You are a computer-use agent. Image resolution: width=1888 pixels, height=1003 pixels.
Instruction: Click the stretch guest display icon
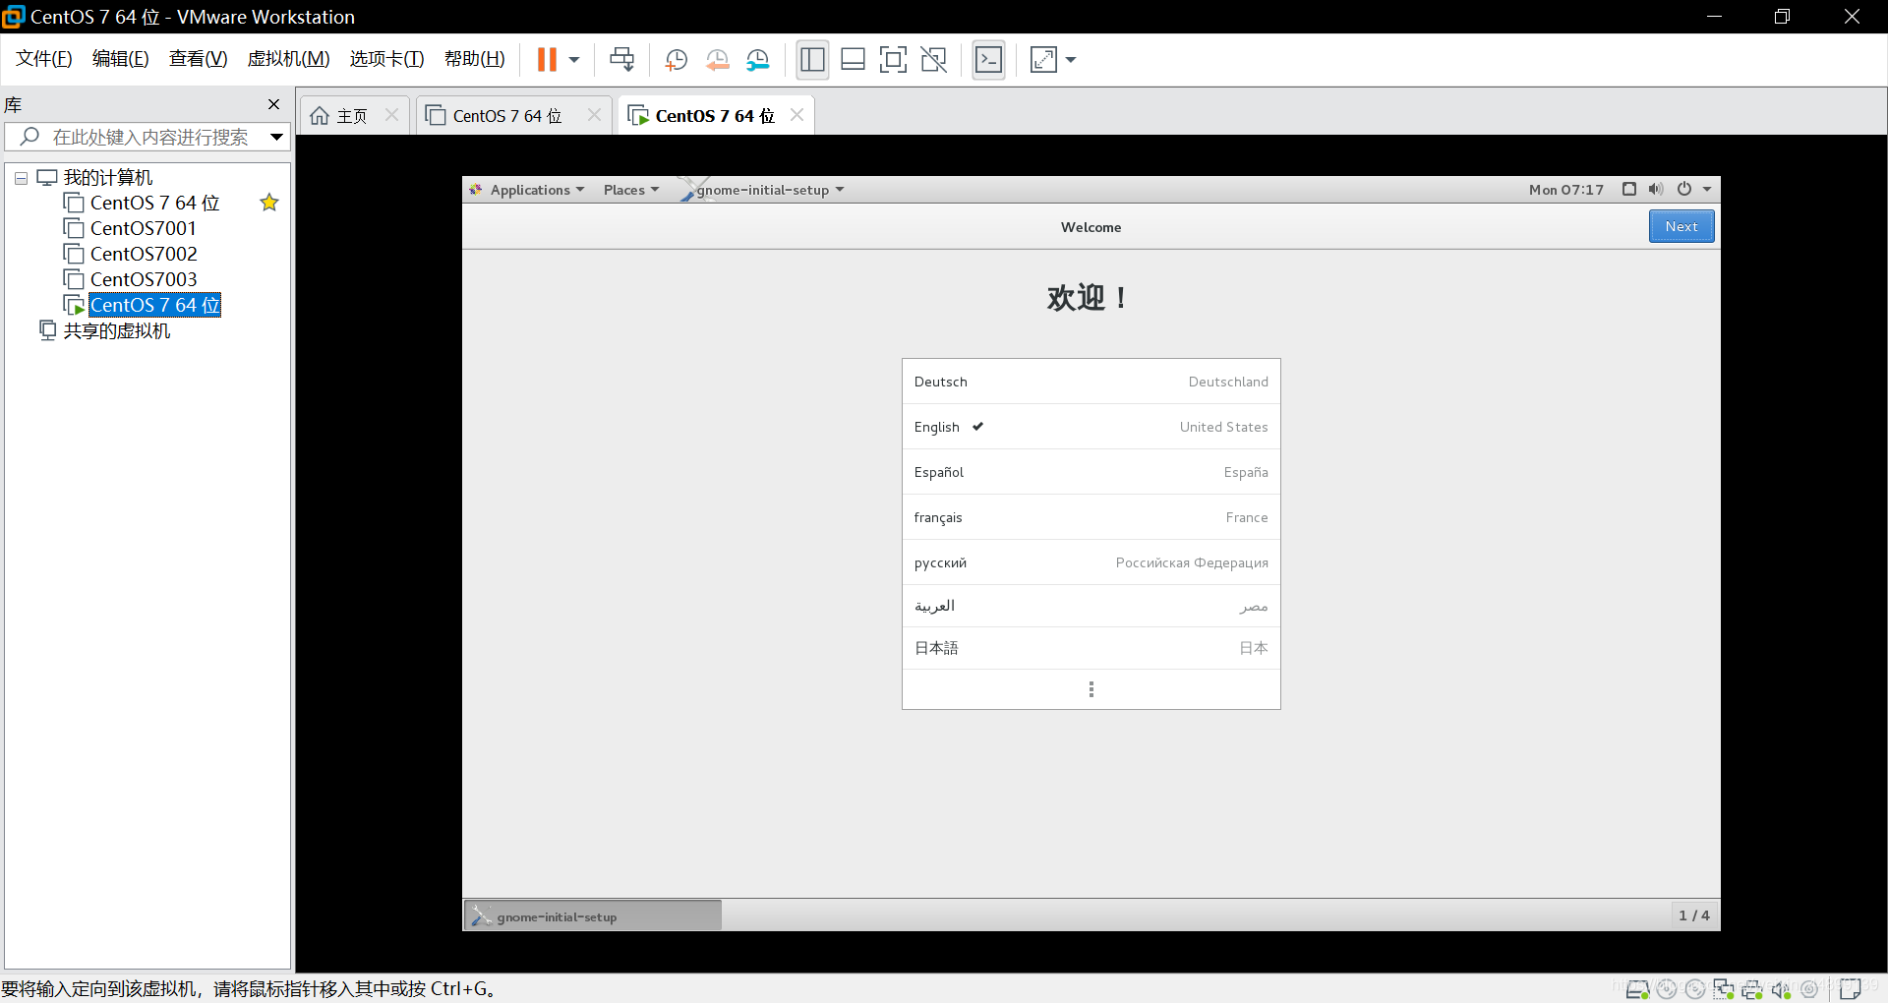click(x=1042, y=60)
